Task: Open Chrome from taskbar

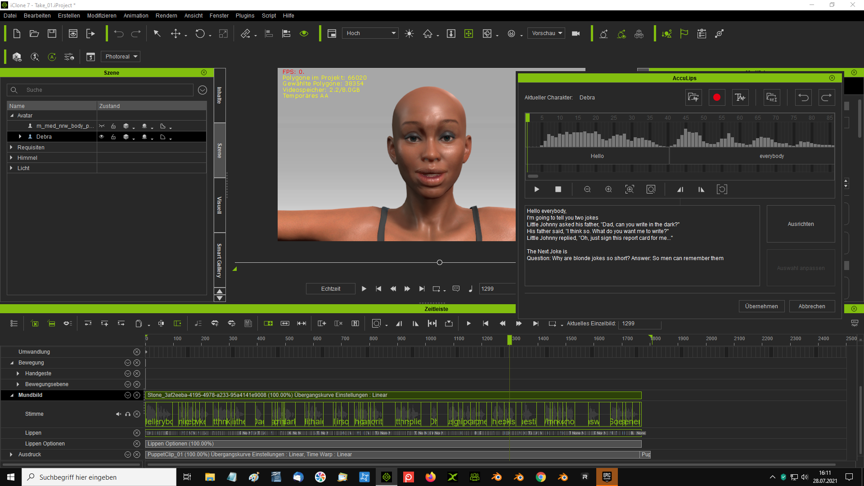Action: pyautogui.click(x=541, y=477)
